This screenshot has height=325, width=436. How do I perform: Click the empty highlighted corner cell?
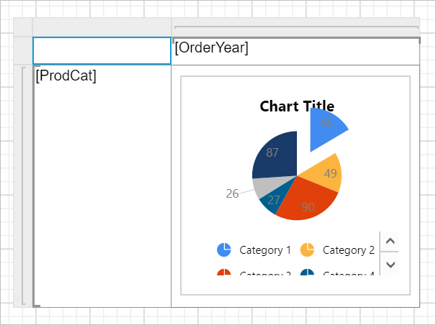[102, 51]
